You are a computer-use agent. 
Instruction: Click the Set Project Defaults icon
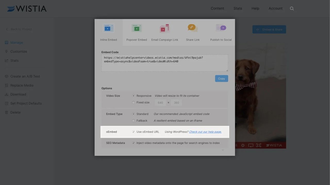pyautogui.click(x=6, y=103)
